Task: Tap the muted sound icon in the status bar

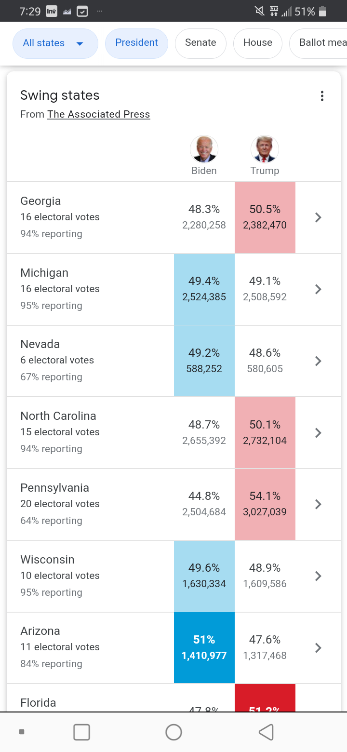Action: (x=260, y=12)
